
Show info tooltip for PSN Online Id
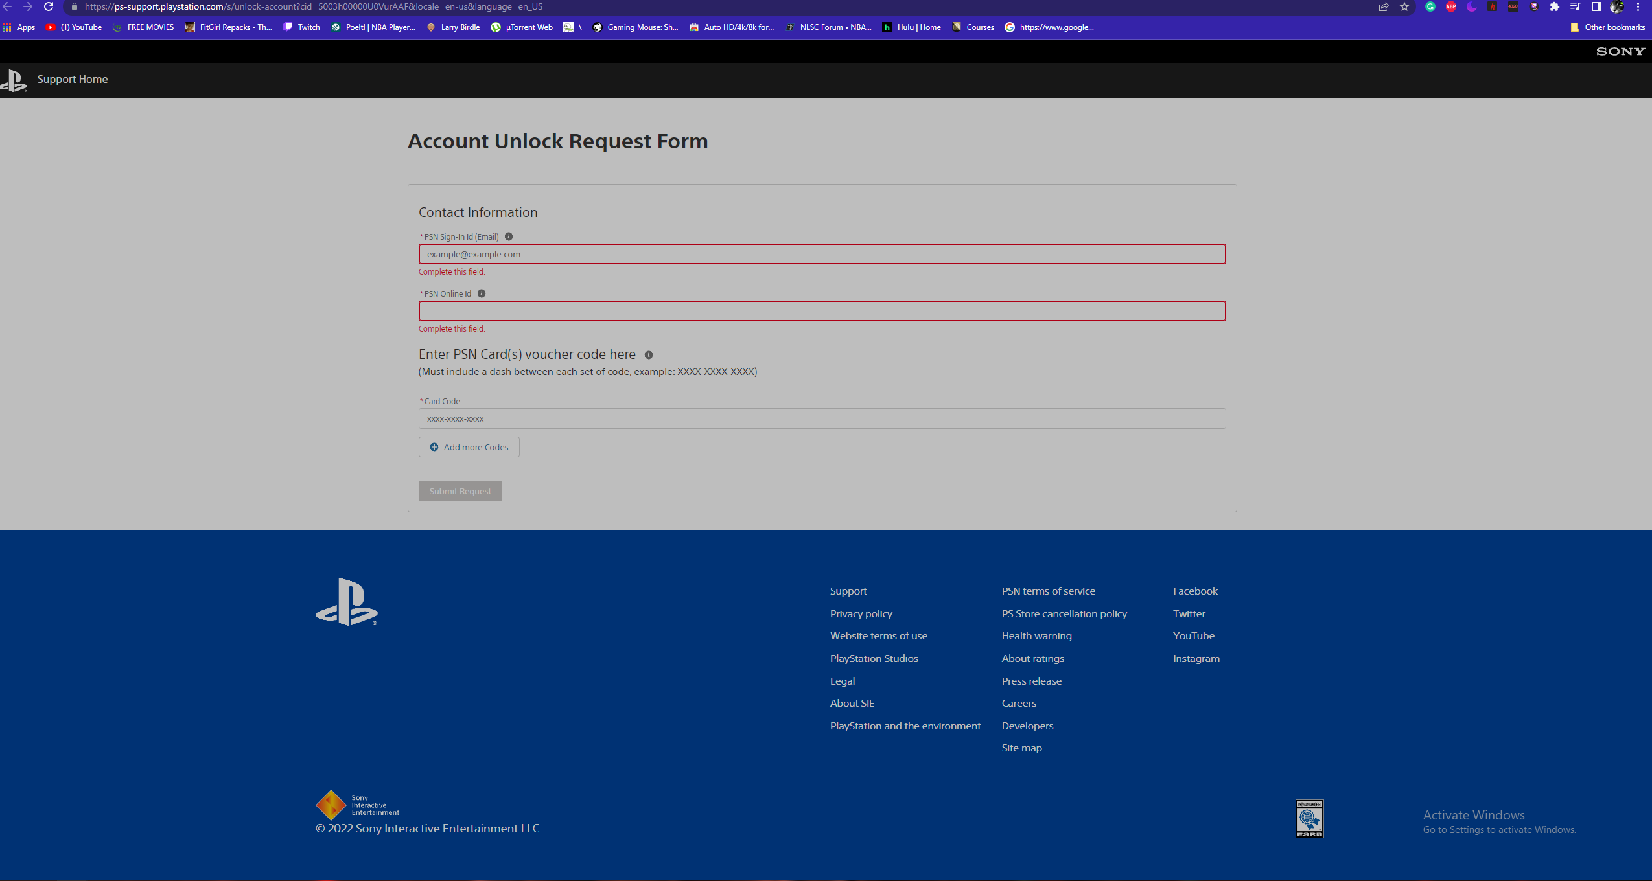click(482, 293)
